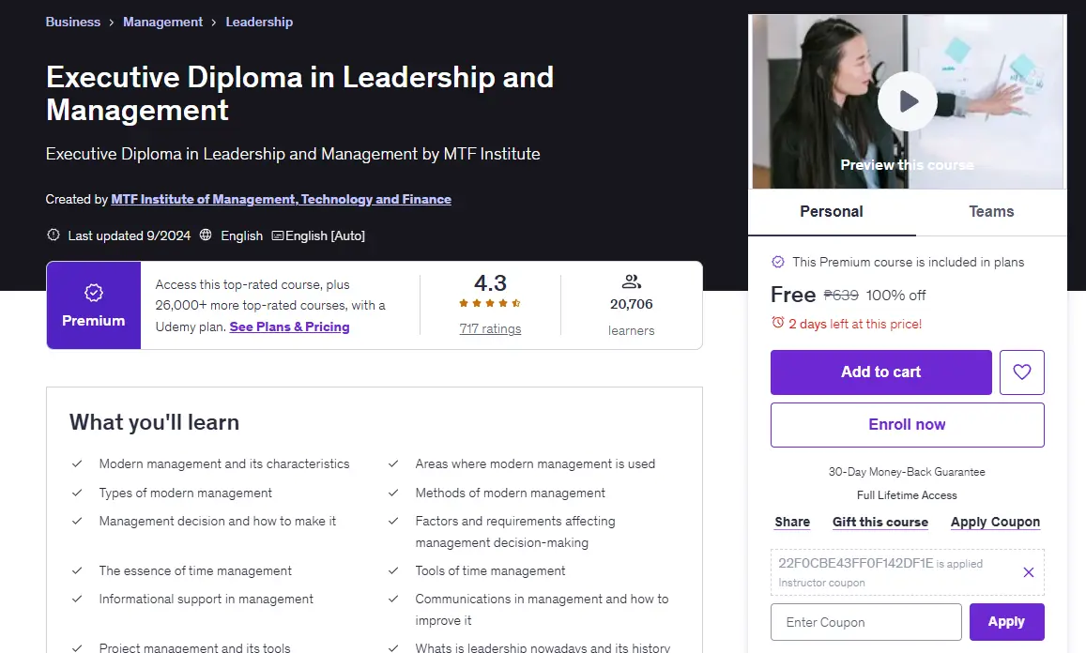
Task: Click Apply Coupon link
Action: pos(995,523)
